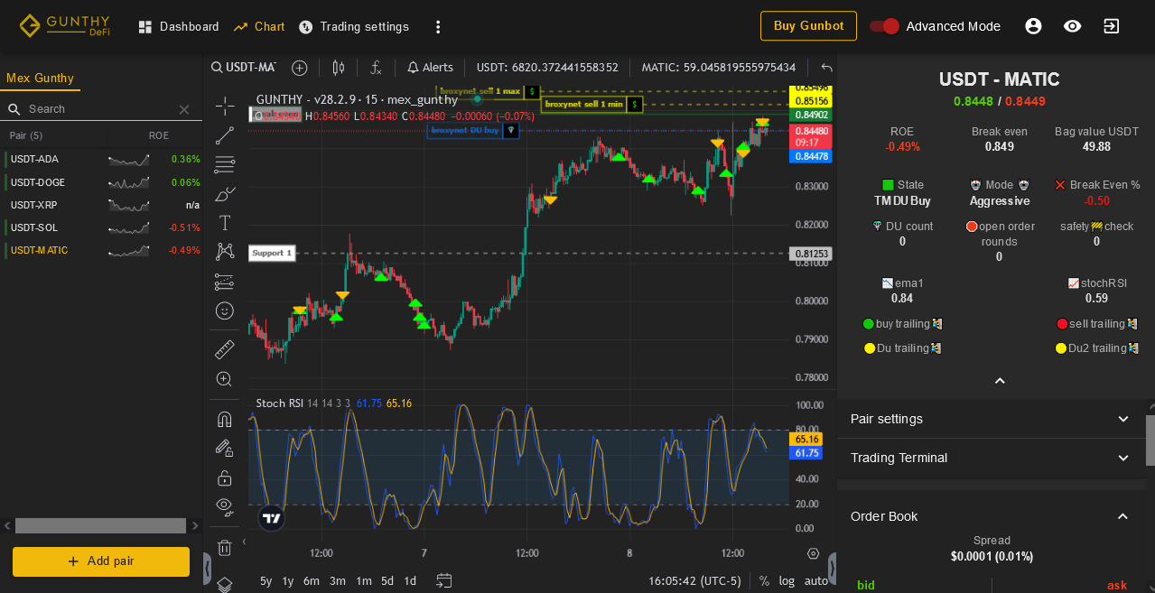Open chart scale settings gear icon
Image resolution: width=1155 pixels, height=593 pixels.
point(813,553)
